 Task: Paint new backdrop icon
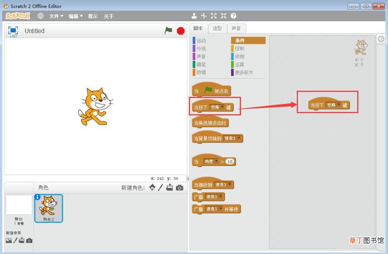(x=16, y=240)
